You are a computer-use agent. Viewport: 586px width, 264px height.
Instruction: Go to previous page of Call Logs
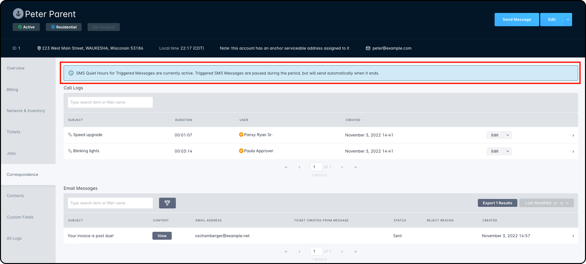point(299,167)
